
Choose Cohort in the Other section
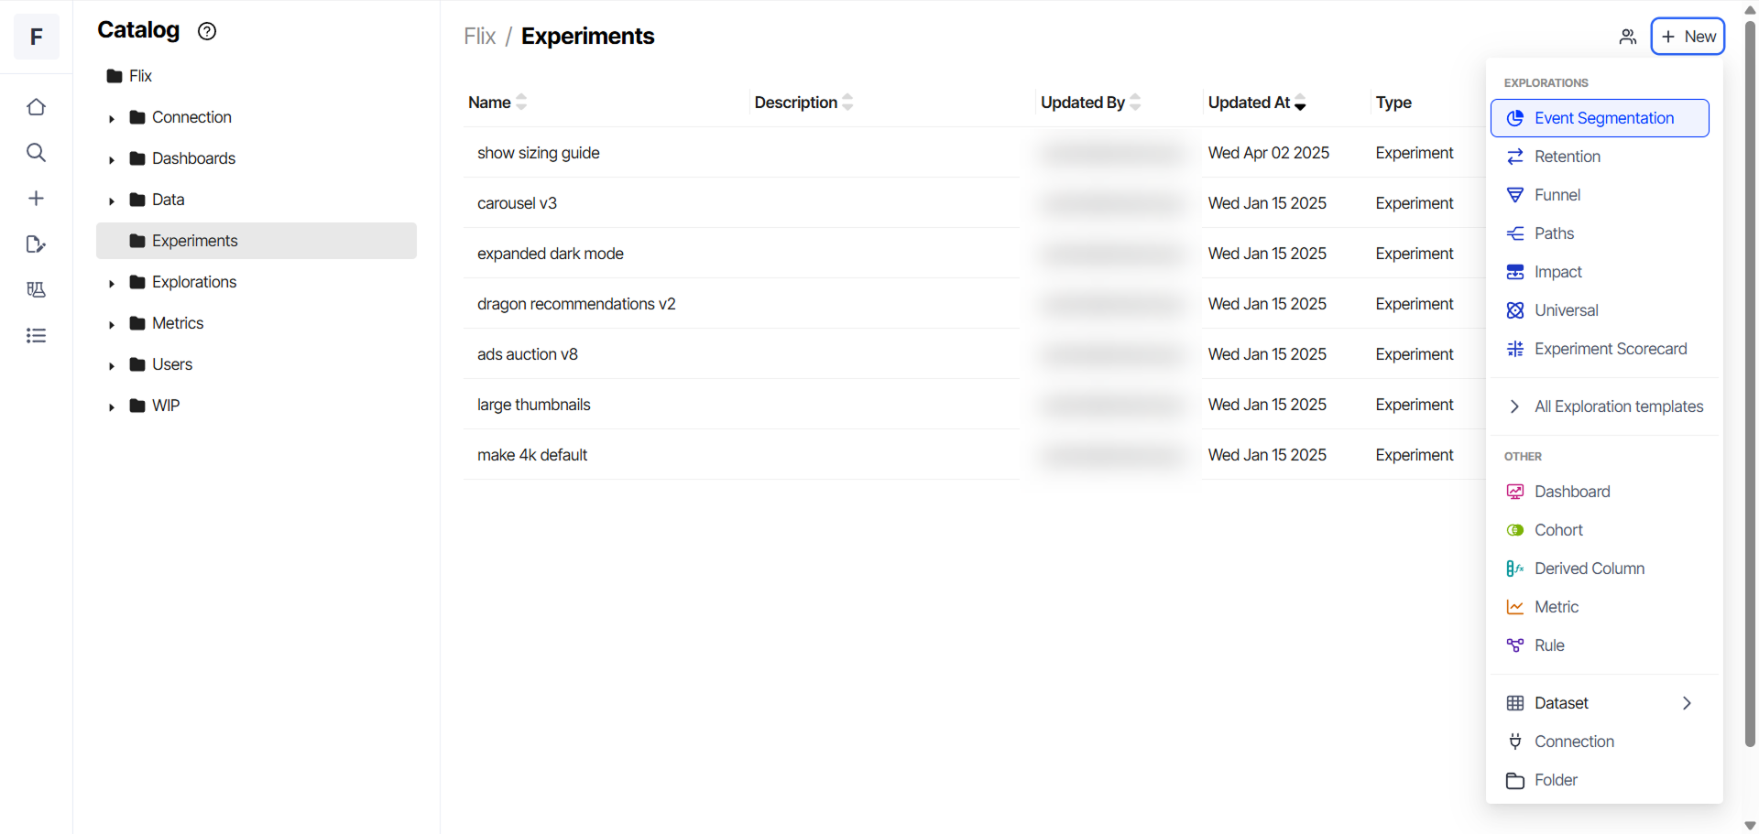point(1600,530)
